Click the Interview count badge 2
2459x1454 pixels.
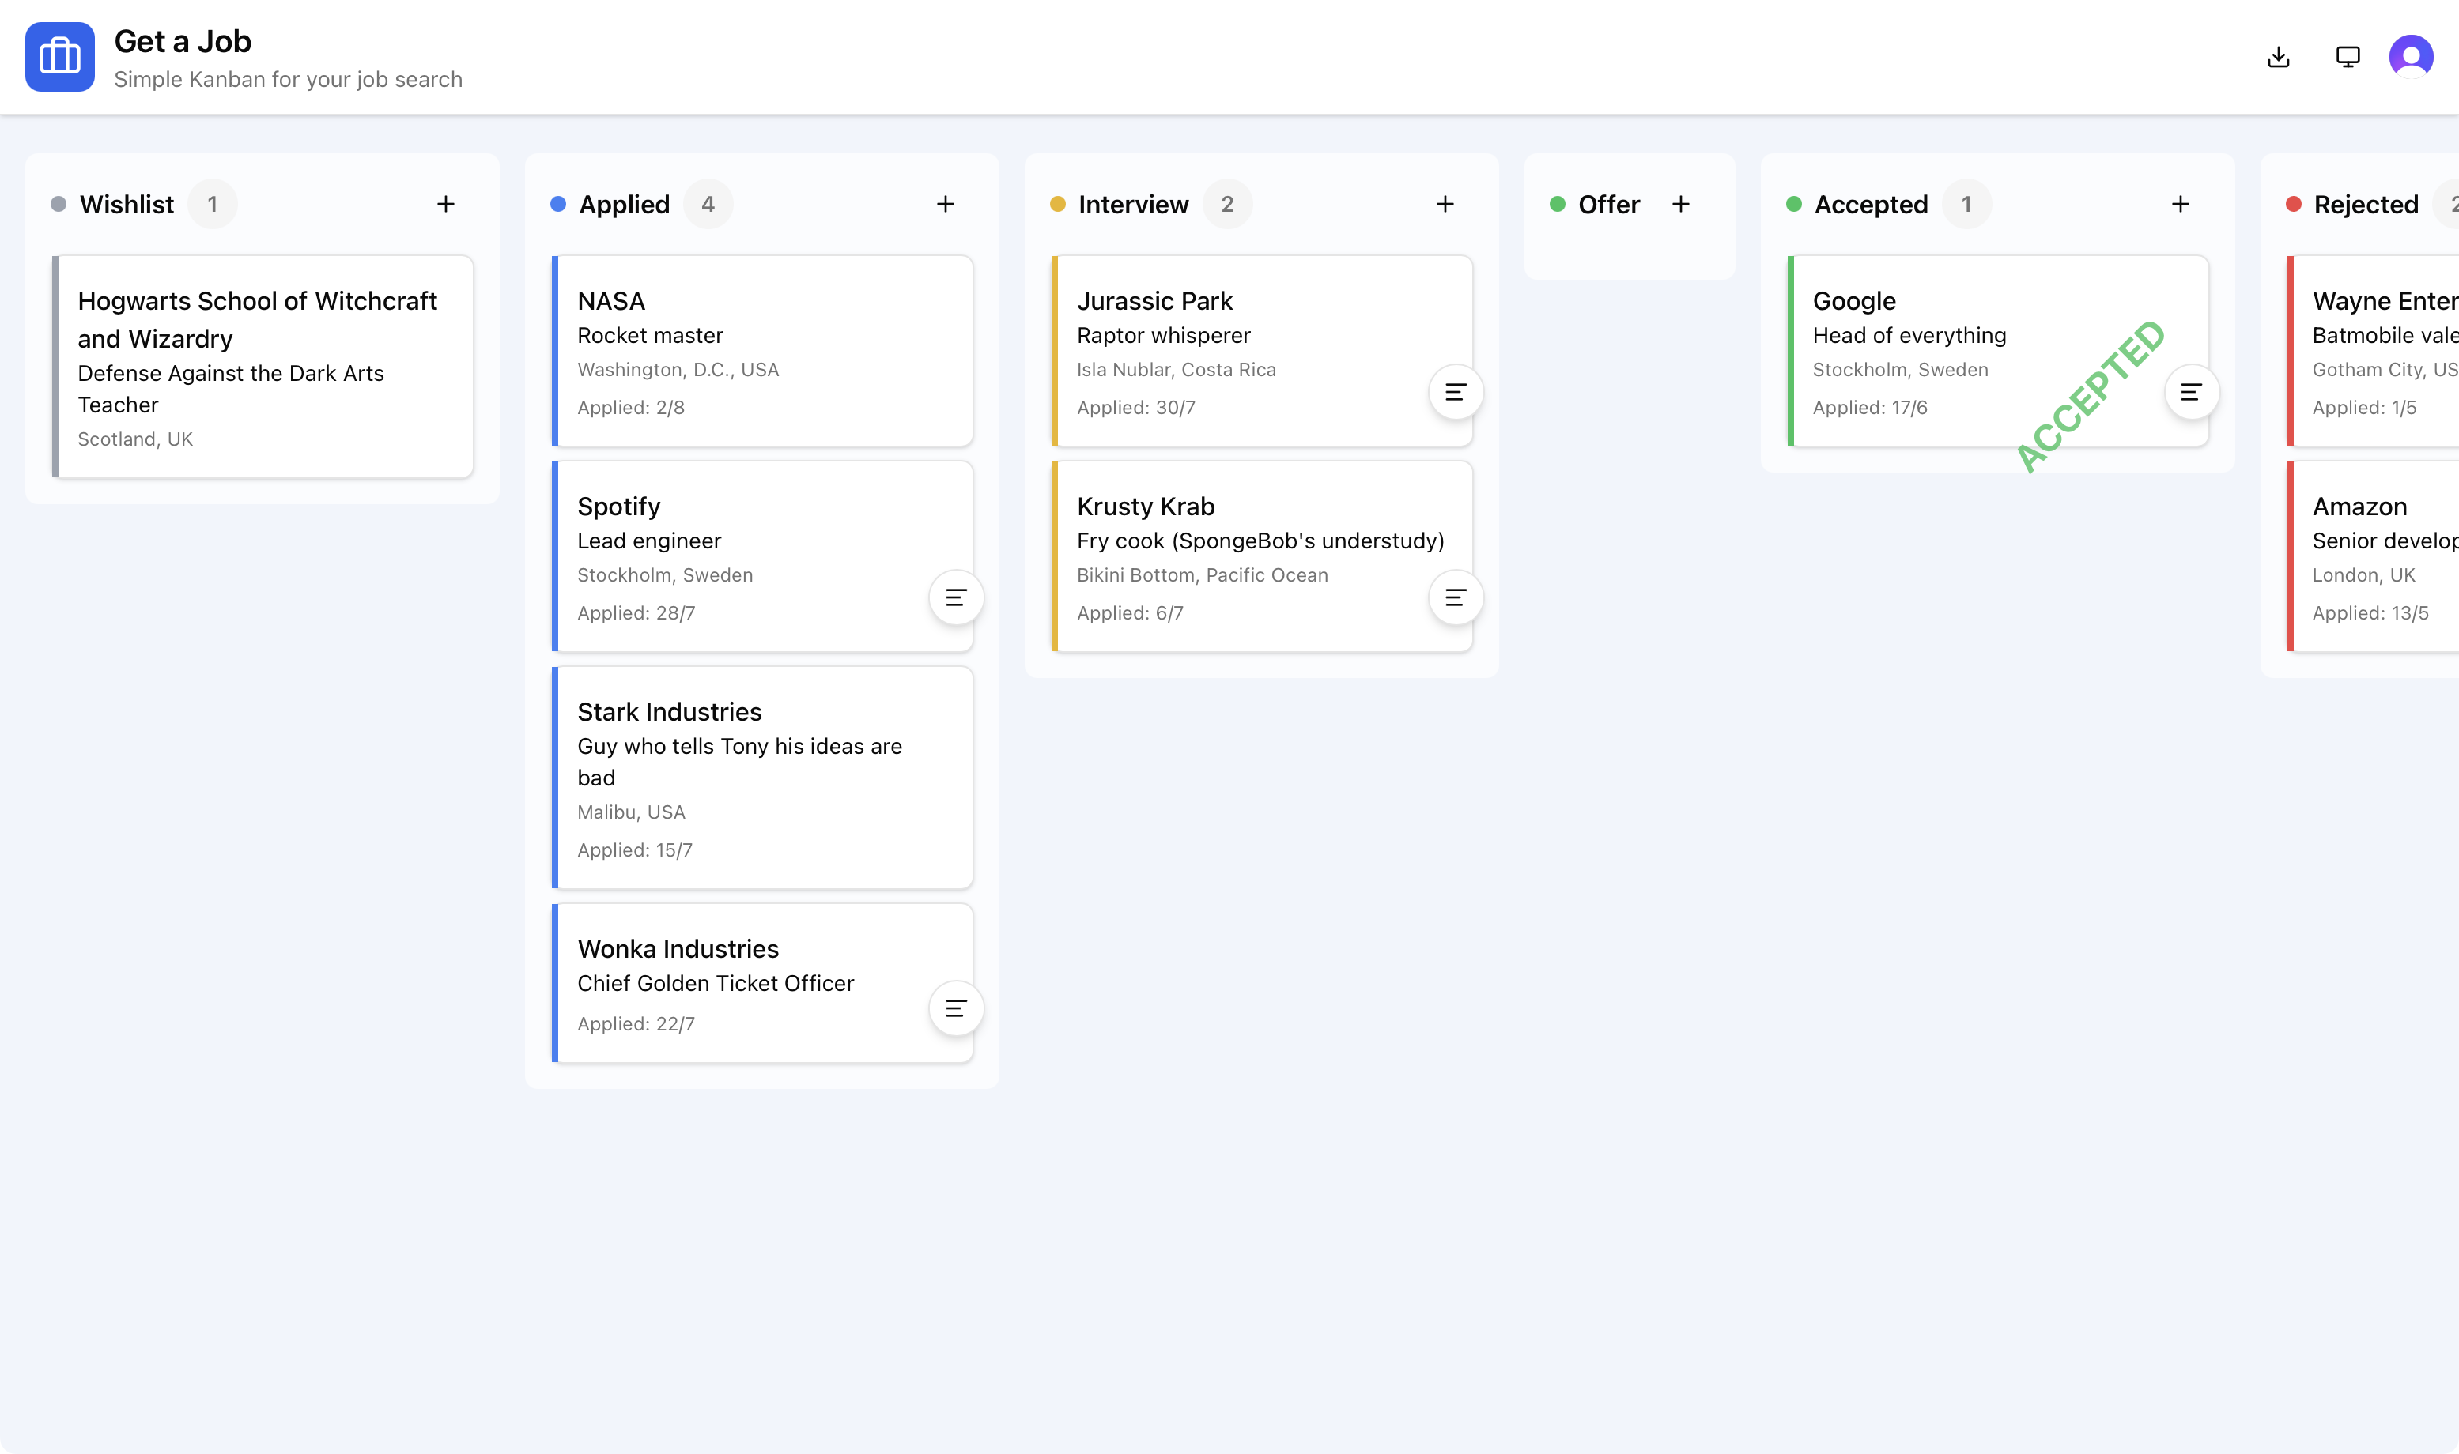[x=1228, y=204]
